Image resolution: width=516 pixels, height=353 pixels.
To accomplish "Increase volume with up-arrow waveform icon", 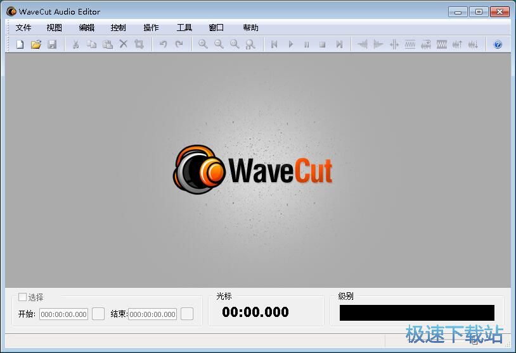I will (458, 44).
